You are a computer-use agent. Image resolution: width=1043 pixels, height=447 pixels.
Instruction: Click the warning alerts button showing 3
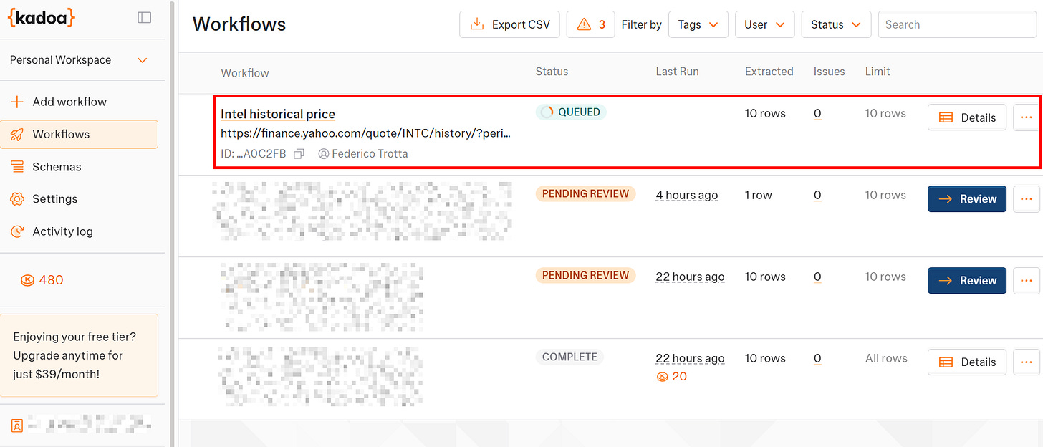590,24
